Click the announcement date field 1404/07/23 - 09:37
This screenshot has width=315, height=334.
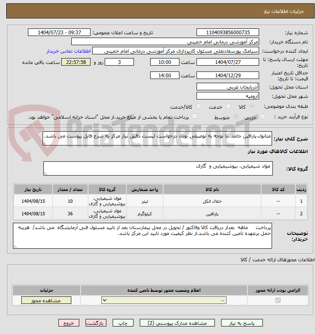59,32
